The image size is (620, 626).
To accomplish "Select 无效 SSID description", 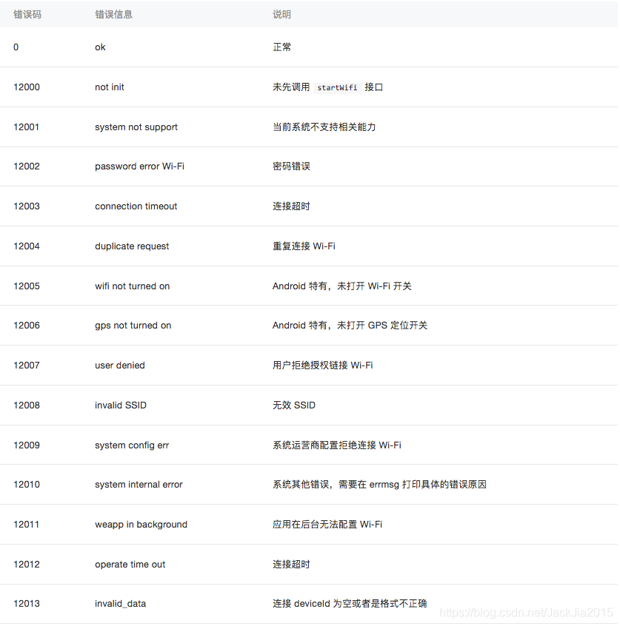I will [x=294, y=405].
